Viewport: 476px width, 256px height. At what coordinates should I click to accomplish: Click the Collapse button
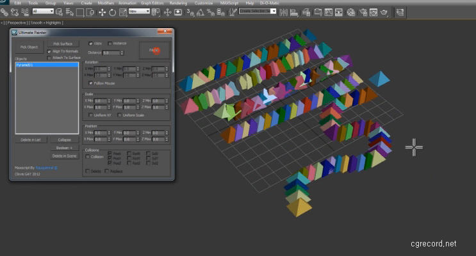[x=64, y=140]
